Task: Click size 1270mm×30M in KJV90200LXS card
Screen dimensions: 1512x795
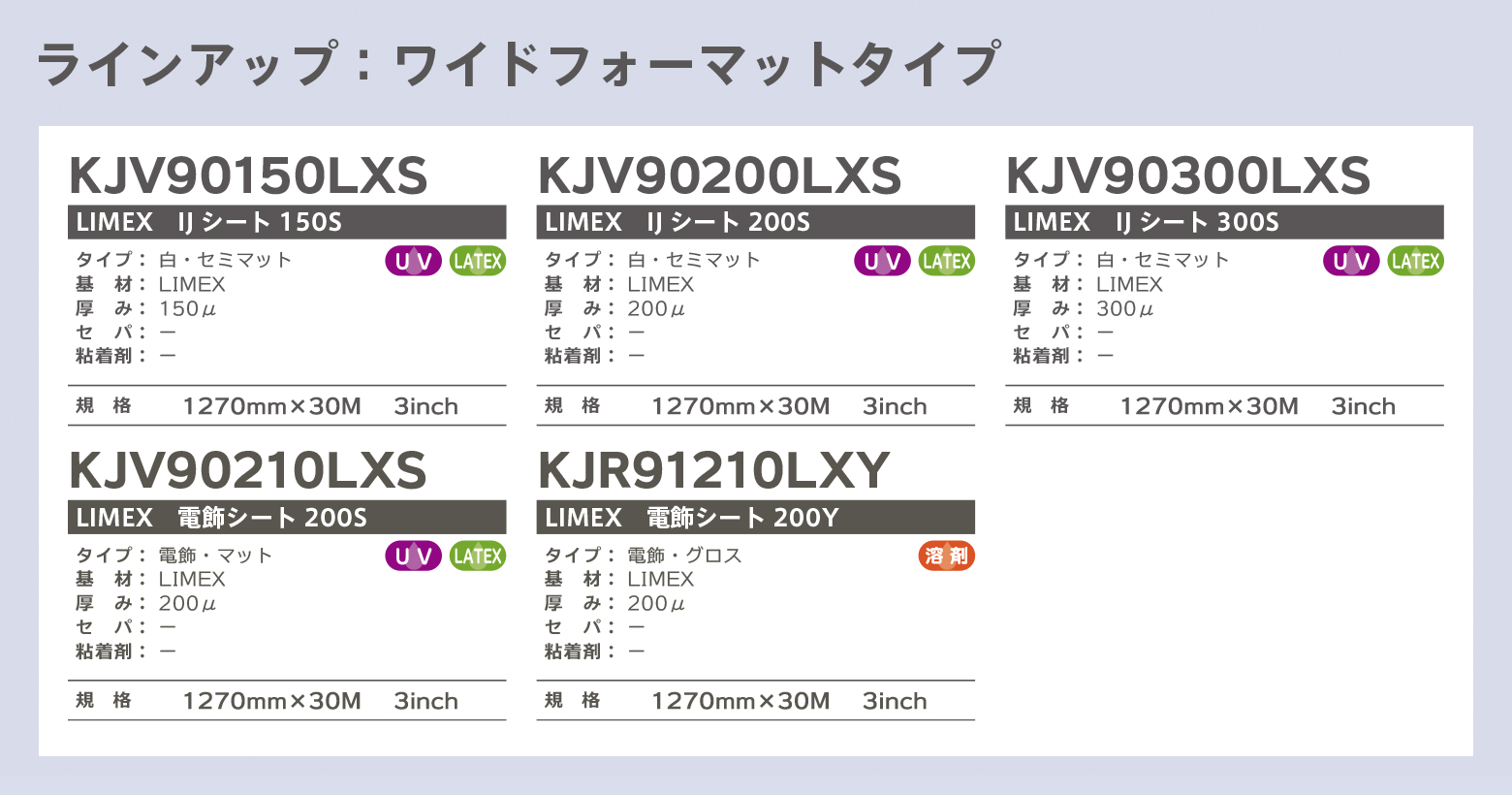Action: (x=740, y=406)
